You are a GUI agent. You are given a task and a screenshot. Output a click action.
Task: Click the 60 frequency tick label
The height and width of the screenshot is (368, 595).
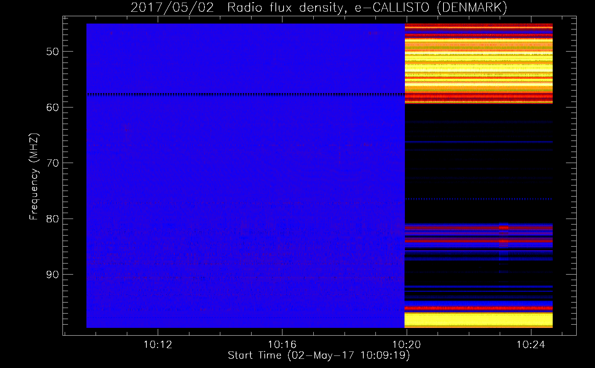tap(53, 107)
